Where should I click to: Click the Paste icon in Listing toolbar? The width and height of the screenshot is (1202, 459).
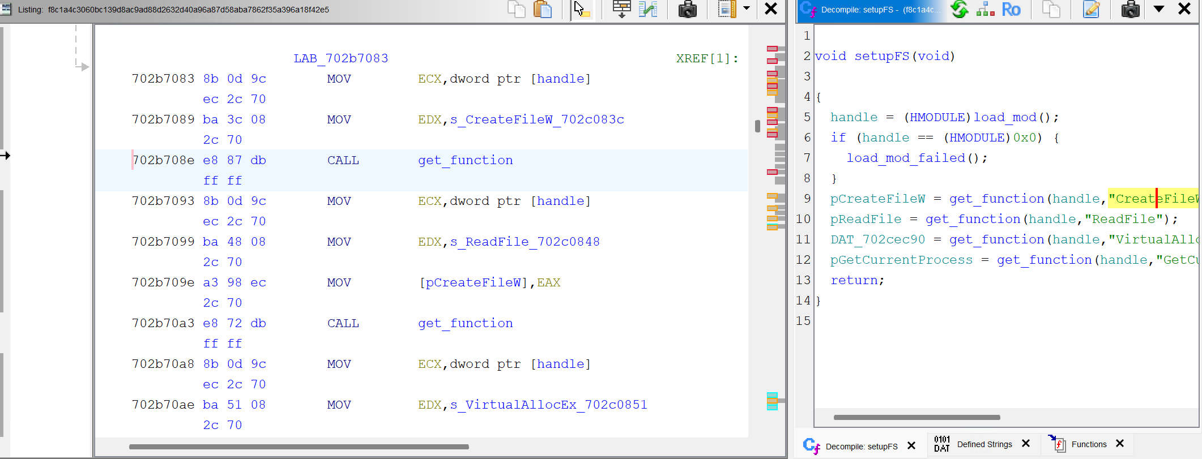coord(543,9)
